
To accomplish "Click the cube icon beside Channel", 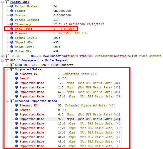I will pos(12,33).
